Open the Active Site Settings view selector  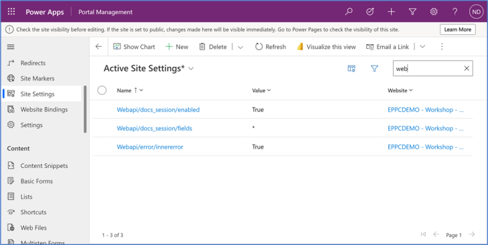149,68
